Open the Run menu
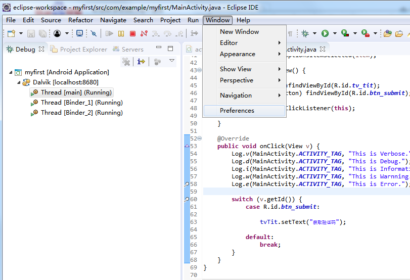Viewport: 410px width, 280px height. pos(193,20)
